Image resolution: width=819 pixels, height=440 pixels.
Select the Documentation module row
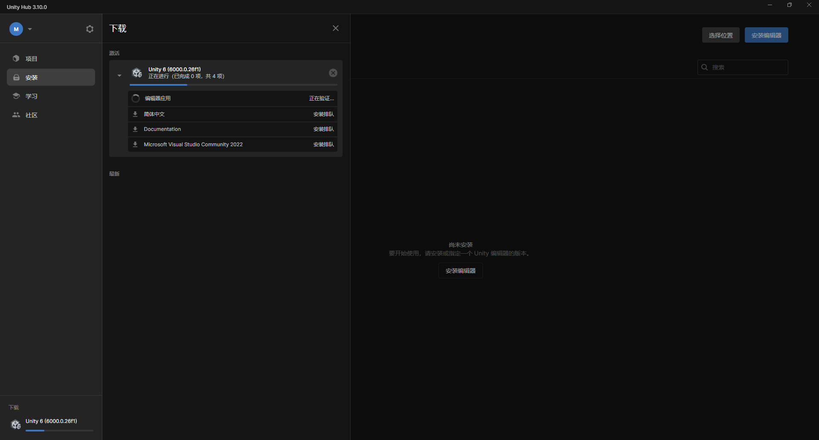point(232,129)
